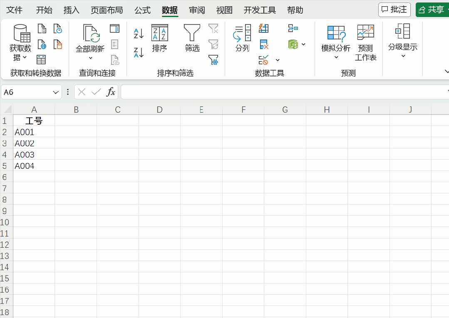Open the Recent Sources icon
449x318 pixels.
point(58,29)
